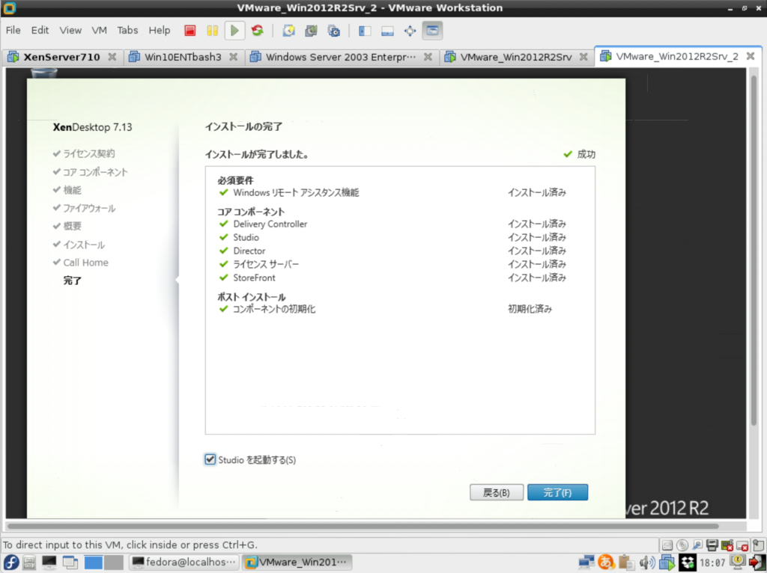This screenshot has height=573, width=767.
Task: Click the 戻る(B) back button
Action: point(497,492)
